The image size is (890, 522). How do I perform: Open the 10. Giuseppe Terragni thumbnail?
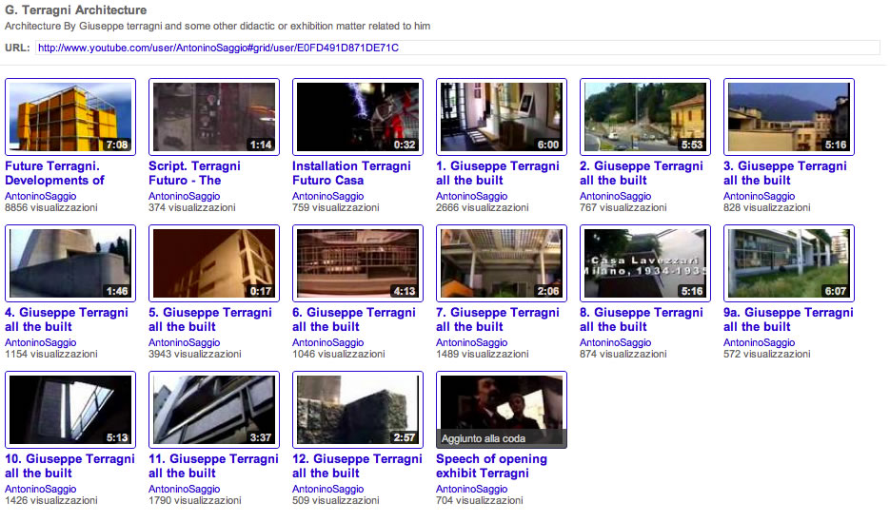(70, 409)
